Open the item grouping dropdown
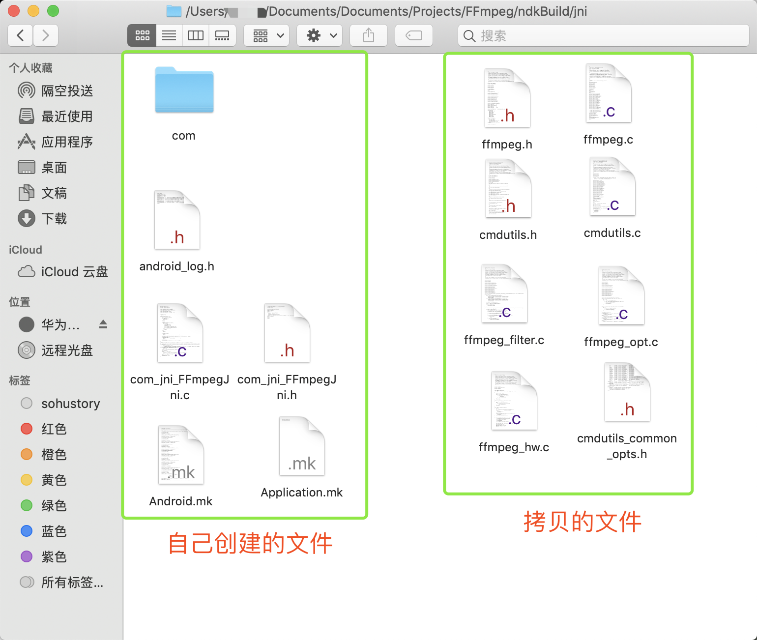 point(266,35)
